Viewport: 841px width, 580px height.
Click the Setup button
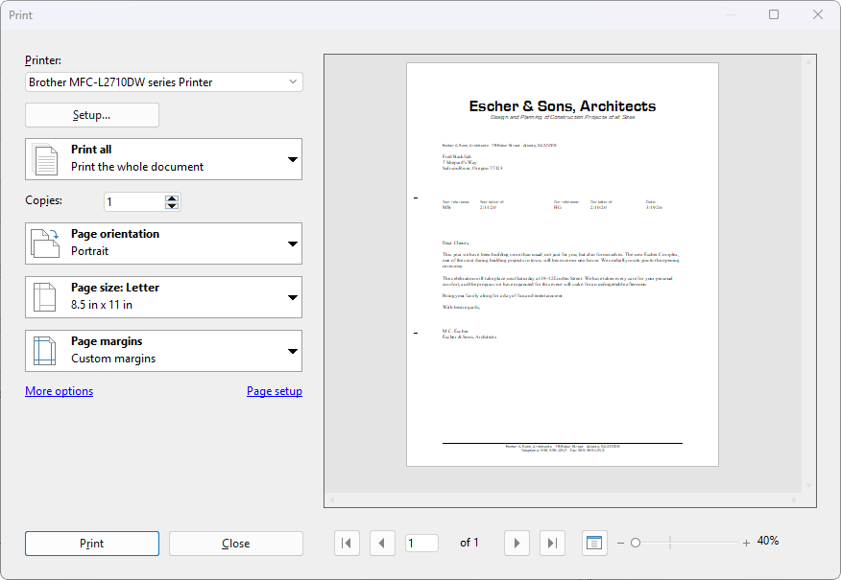tap(91, 114)
